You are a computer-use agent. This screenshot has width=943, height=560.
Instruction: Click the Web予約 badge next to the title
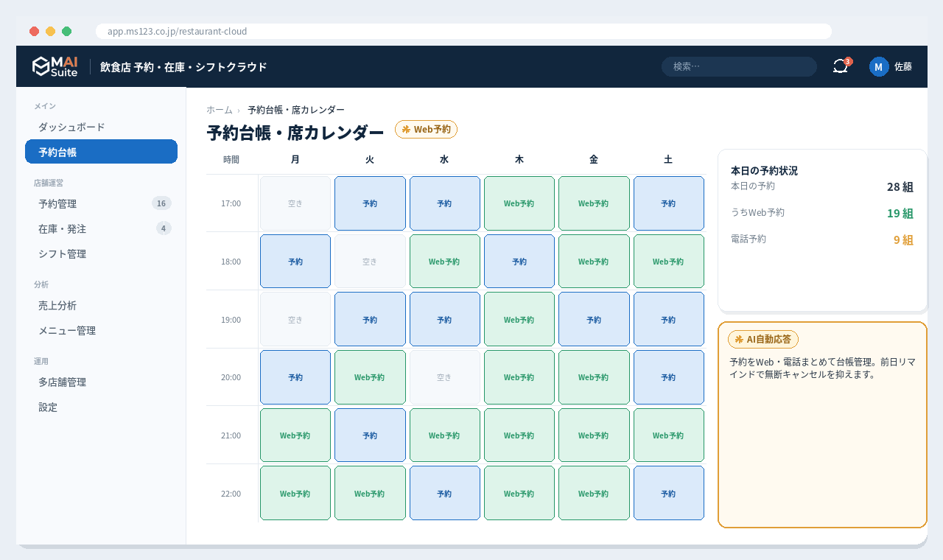point(426,129)
